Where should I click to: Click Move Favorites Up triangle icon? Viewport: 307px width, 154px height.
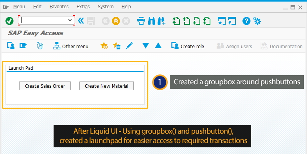click(158, 46)
